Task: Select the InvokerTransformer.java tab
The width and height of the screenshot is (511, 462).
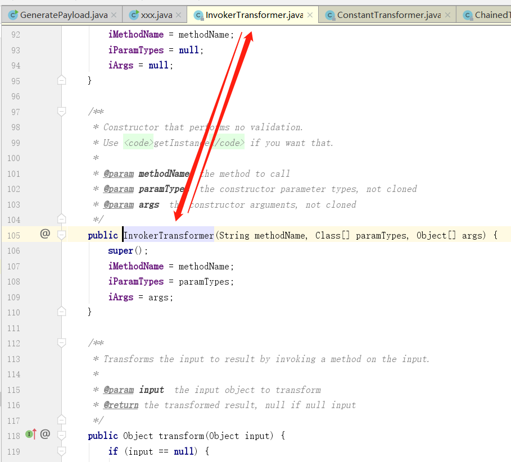Action: (253, 15)
